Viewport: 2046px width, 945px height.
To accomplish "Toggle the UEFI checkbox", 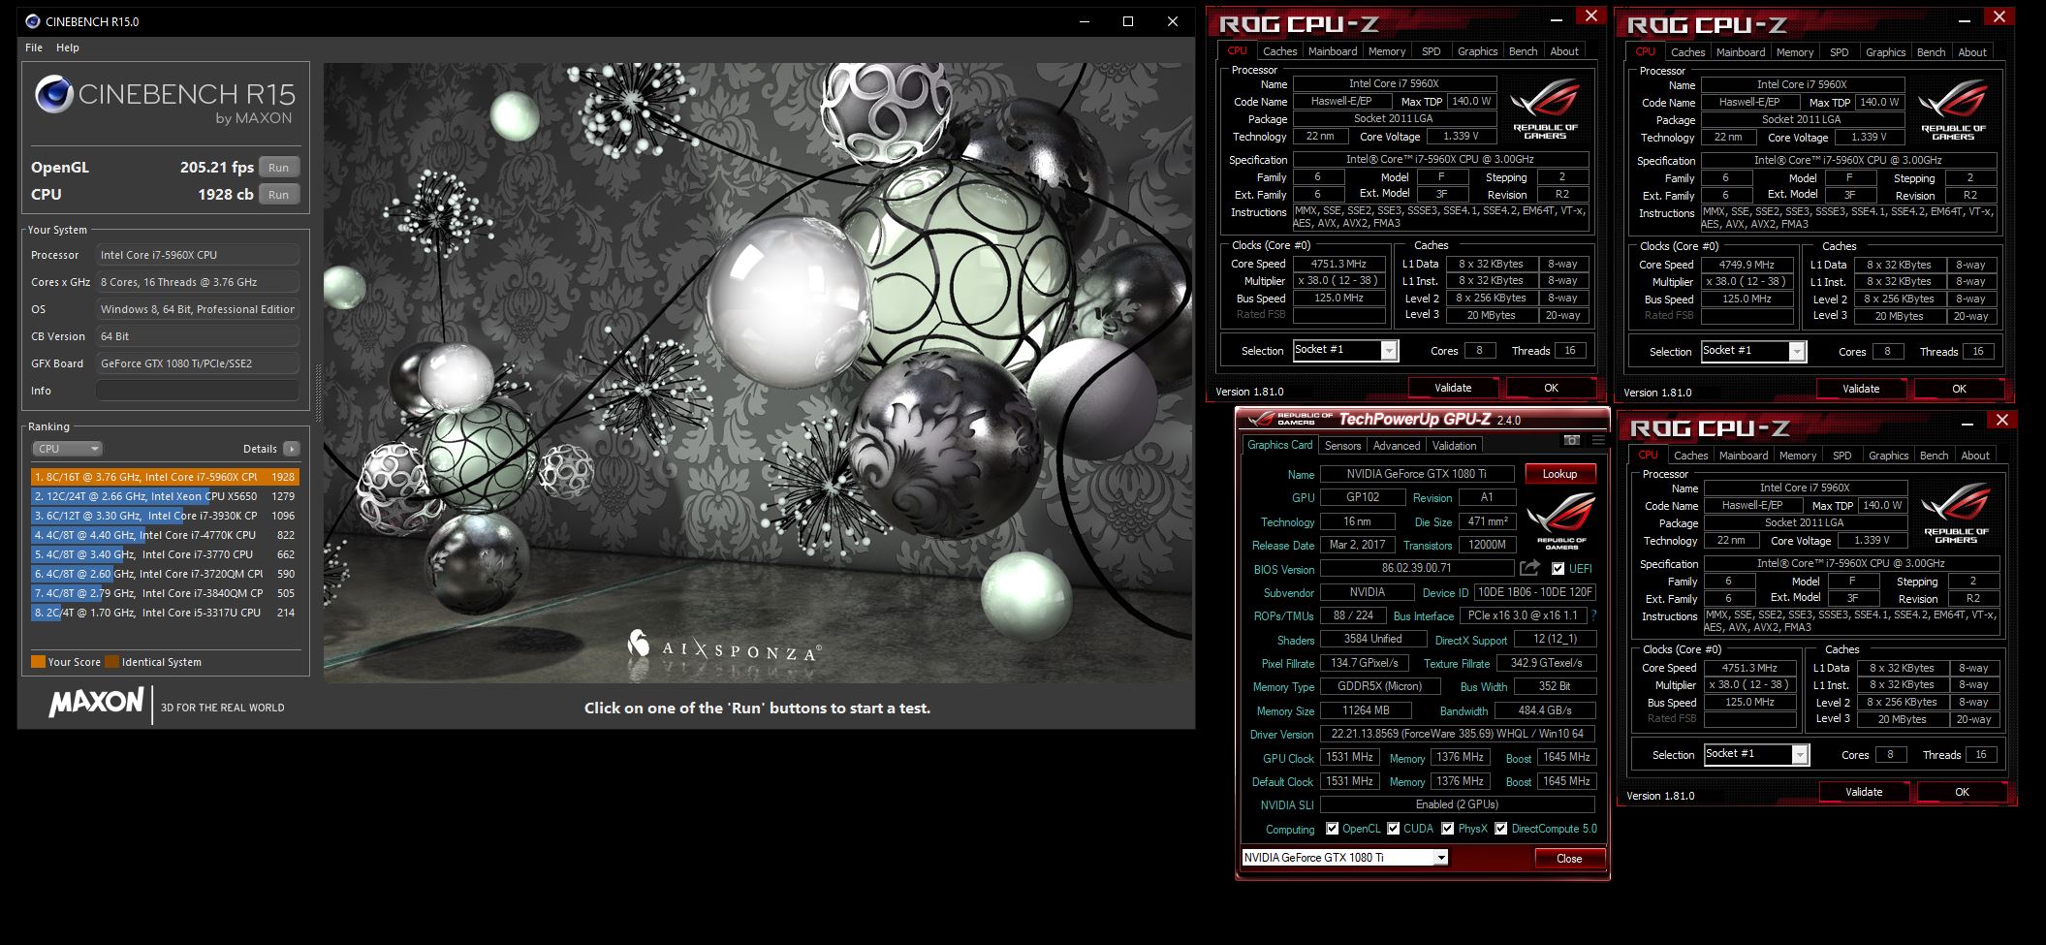I will (x=1558, y=569).
